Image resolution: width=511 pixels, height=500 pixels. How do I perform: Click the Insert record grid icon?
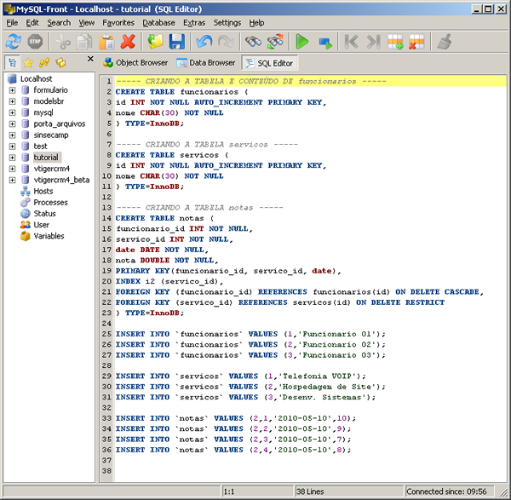pos(395,42)
